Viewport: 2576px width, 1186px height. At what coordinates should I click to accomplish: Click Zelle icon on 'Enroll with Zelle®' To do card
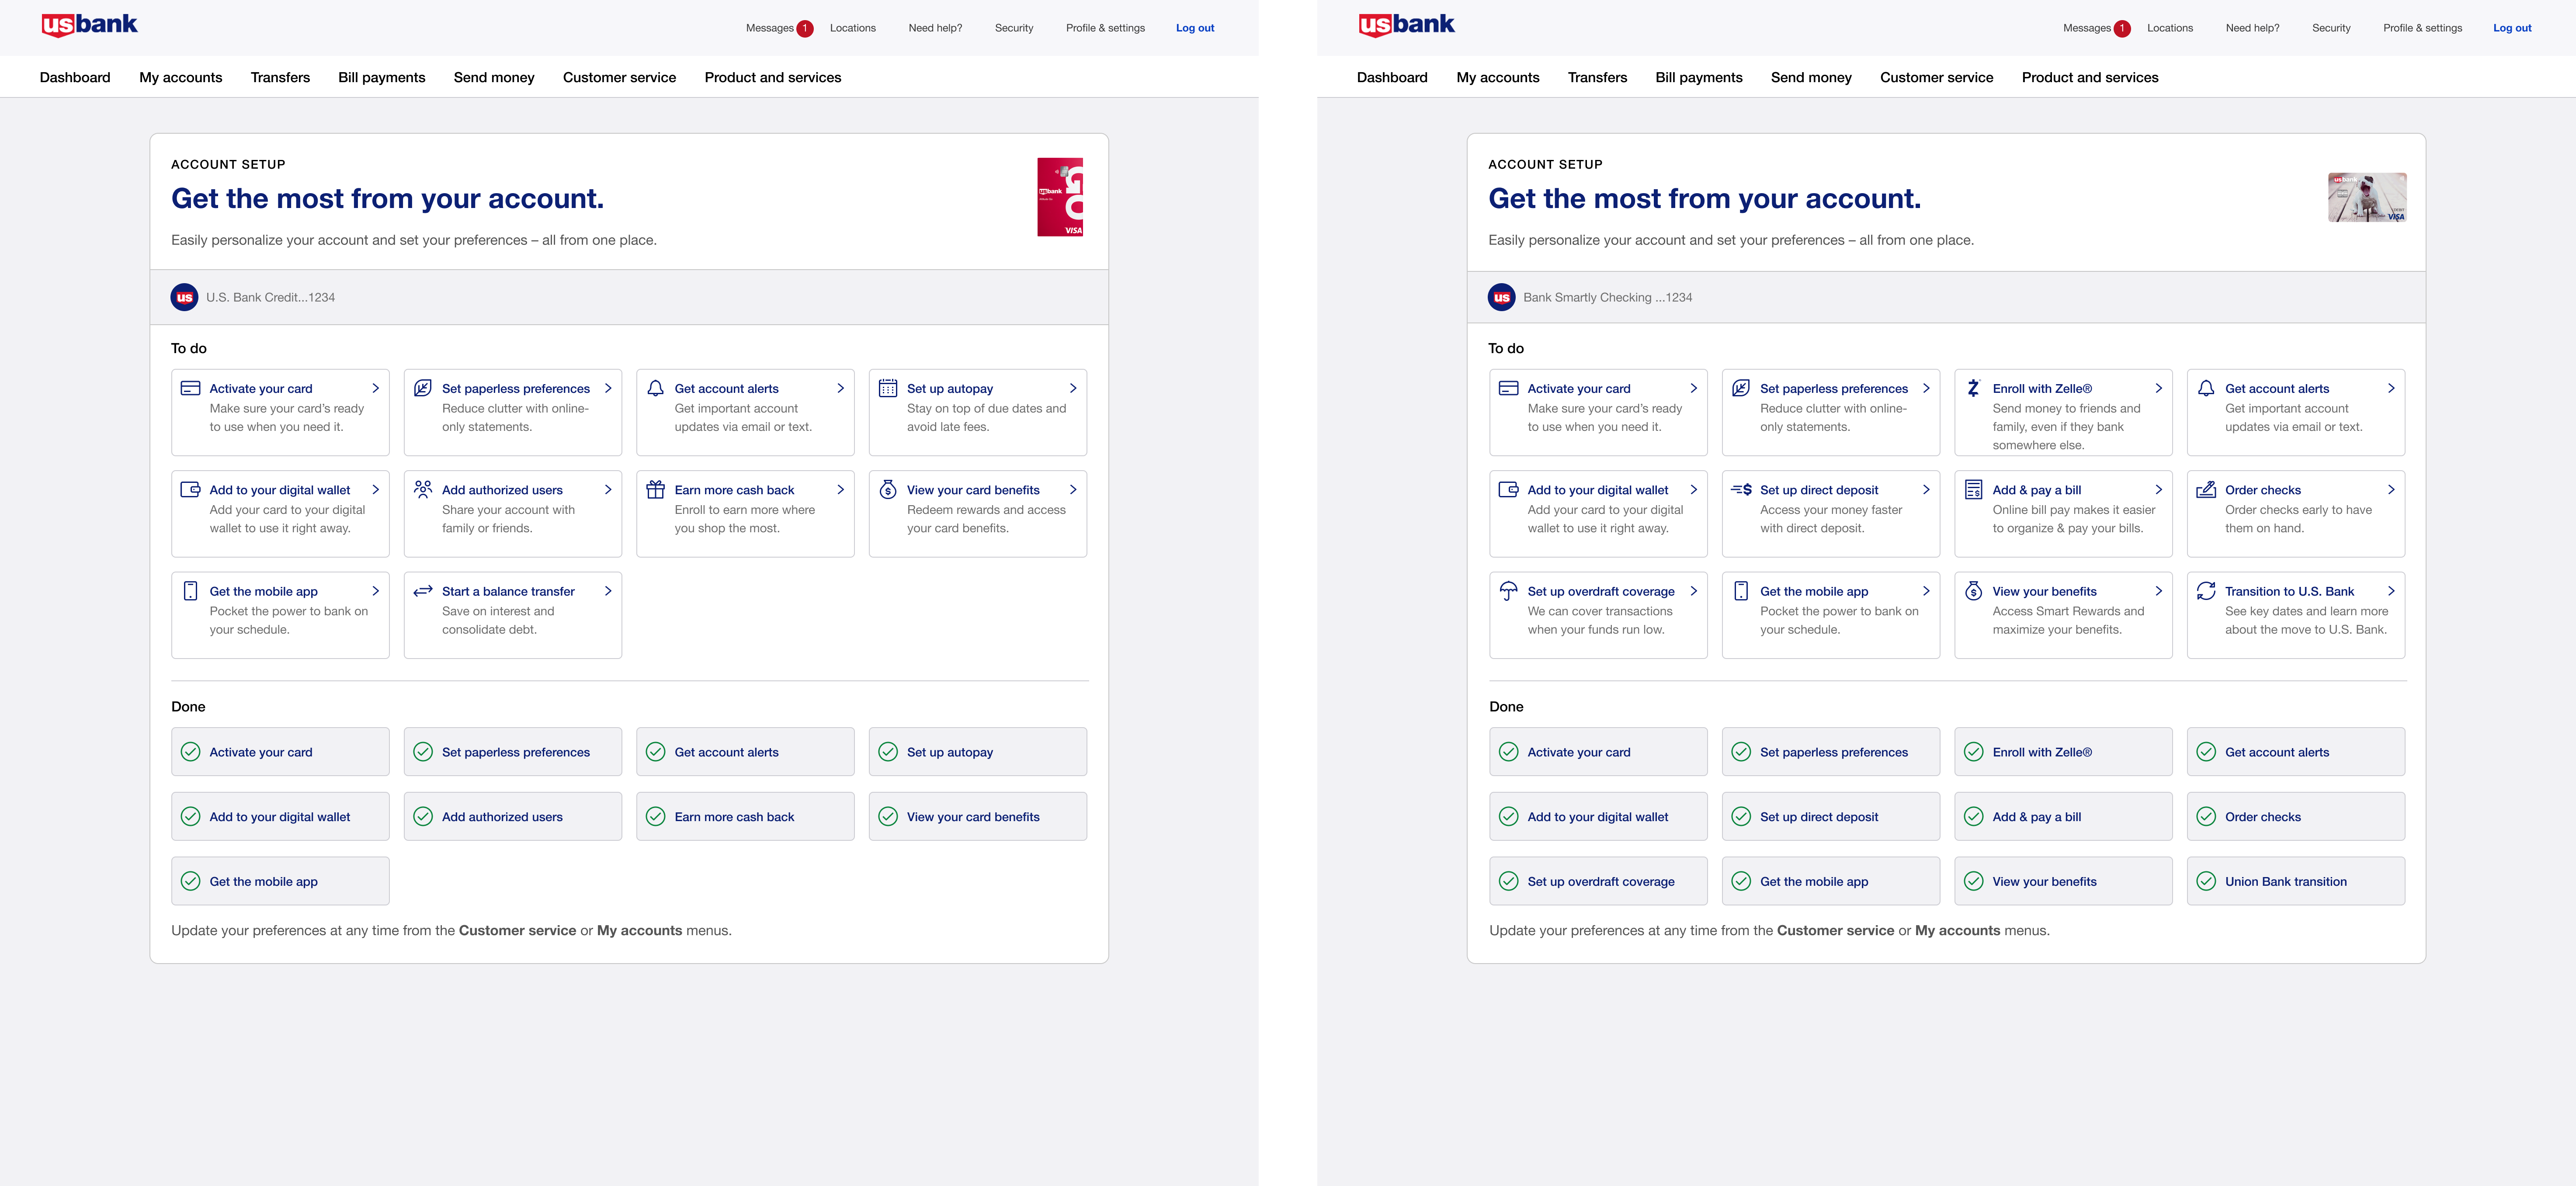coord(1973,388)
